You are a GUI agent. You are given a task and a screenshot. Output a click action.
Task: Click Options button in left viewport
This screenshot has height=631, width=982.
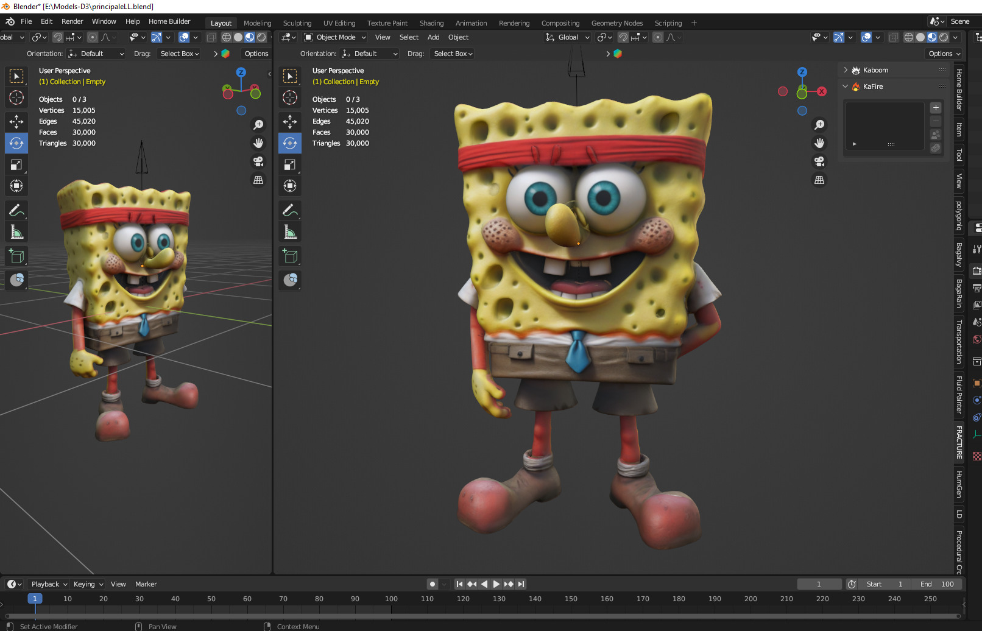pos(256,54)
